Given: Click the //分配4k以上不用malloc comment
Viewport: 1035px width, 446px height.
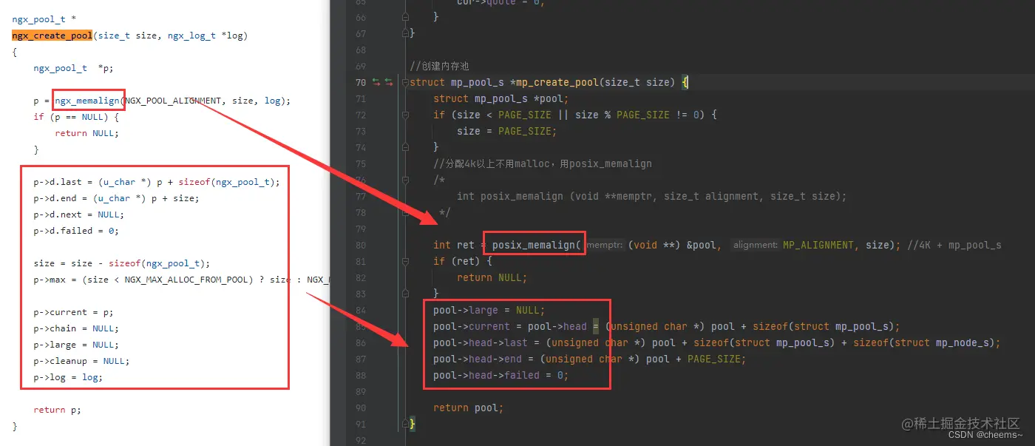Looking at the screenshot, I should [543, 163].
